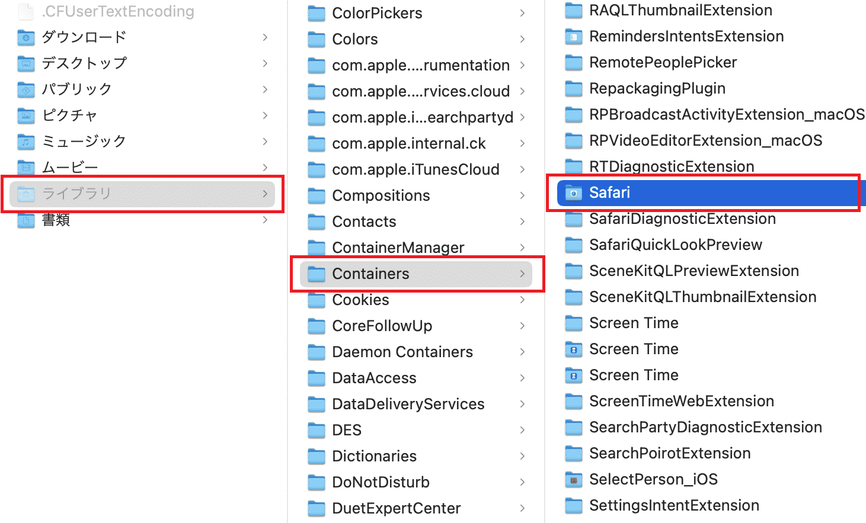Click the SelectPerson_iOS folder icon
Viewport: 866px width, 523px height.
click(574, 480)
